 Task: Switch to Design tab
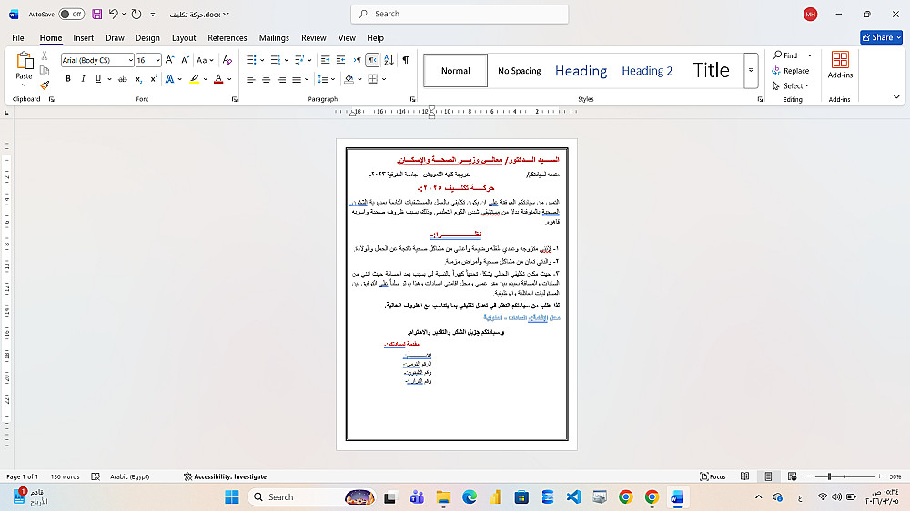(x=147, y=37)
